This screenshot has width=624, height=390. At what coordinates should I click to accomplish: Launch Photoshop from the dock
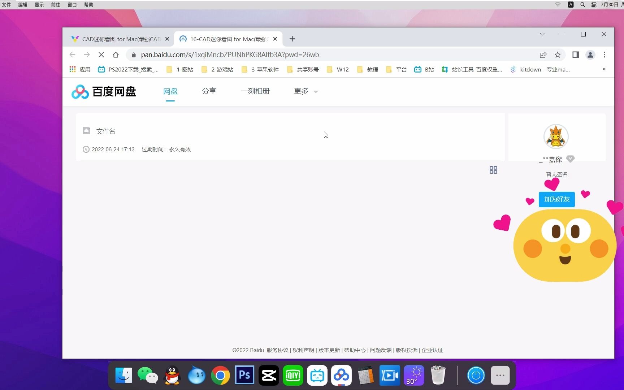click(244, 375)
